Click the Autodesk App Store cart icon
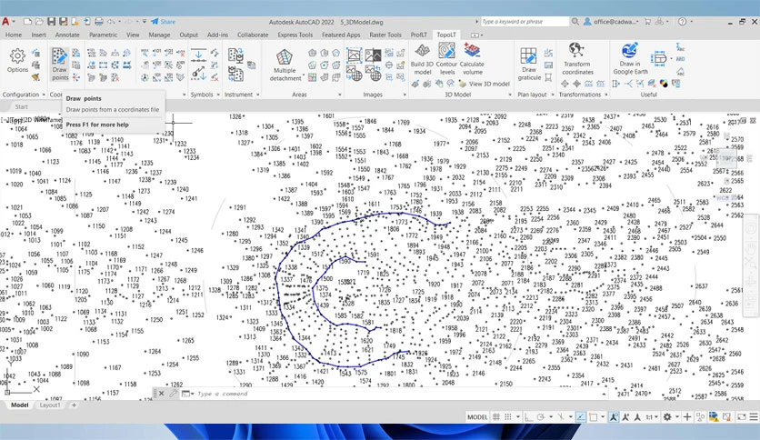The height and width of the screenshot is (440, 760). point(647,21)
